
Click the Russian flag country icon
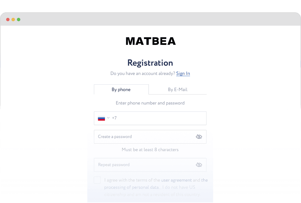click(101, 118)
